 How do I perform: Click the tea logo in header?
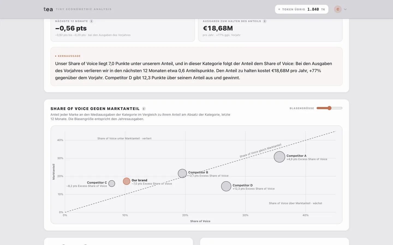[48, 9]
